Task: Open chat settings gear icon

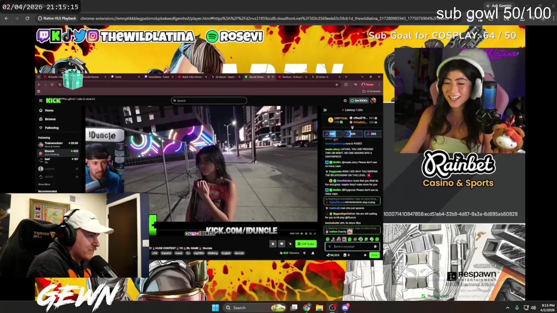Action: pos(365,255)
